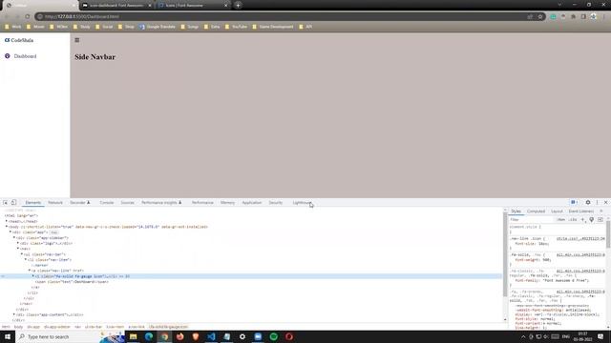Switch to the Styles pane tab
Screen dimensions: 611x343
coord(516,212)
